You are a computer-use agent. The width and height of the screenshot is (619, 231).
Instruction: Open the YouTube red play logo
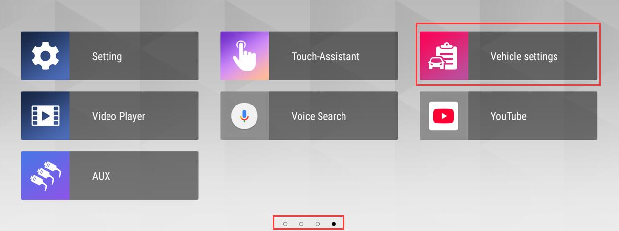coord(444,116)
